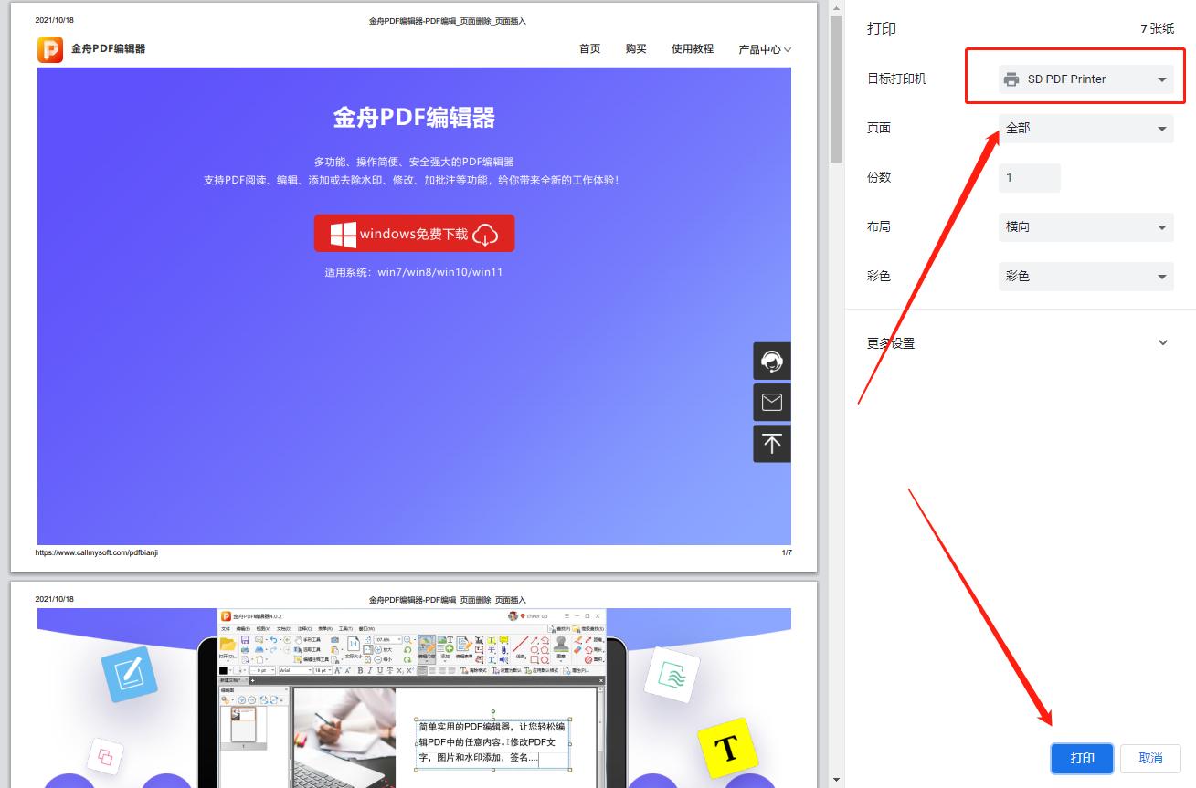
Task: Click the printer icon beside SD PDF Printer
Action: [1011, 79]
